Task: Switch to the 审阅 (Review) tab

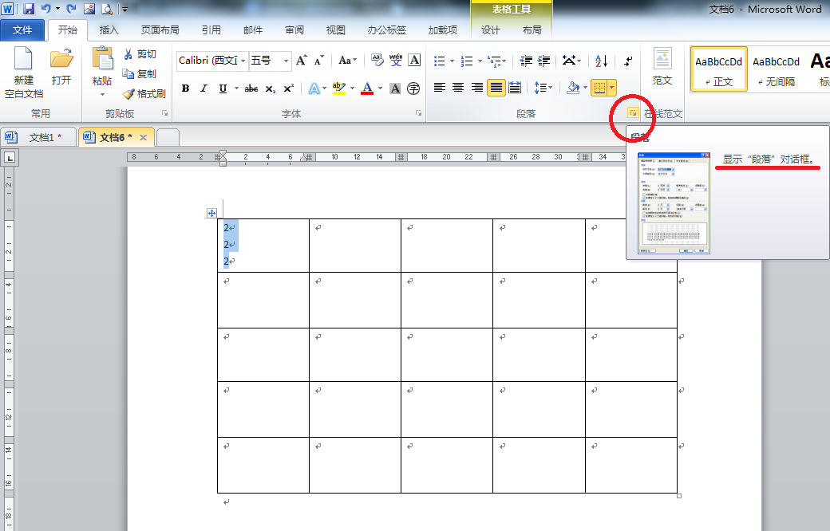Action: tap(294, 30)
